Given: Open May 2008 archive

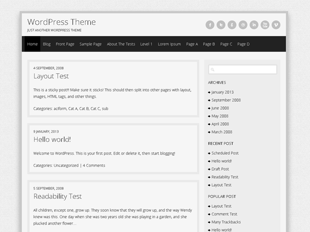Looking at the screenshot, I should 220,116.
